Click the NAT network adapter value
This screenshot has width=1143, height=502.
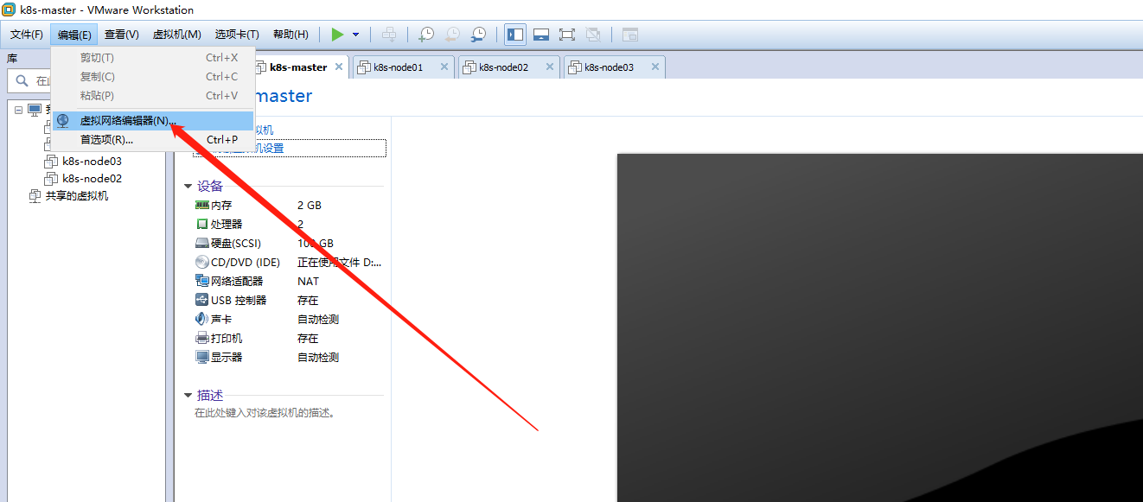pyautogui.click(x=308, y=282)
